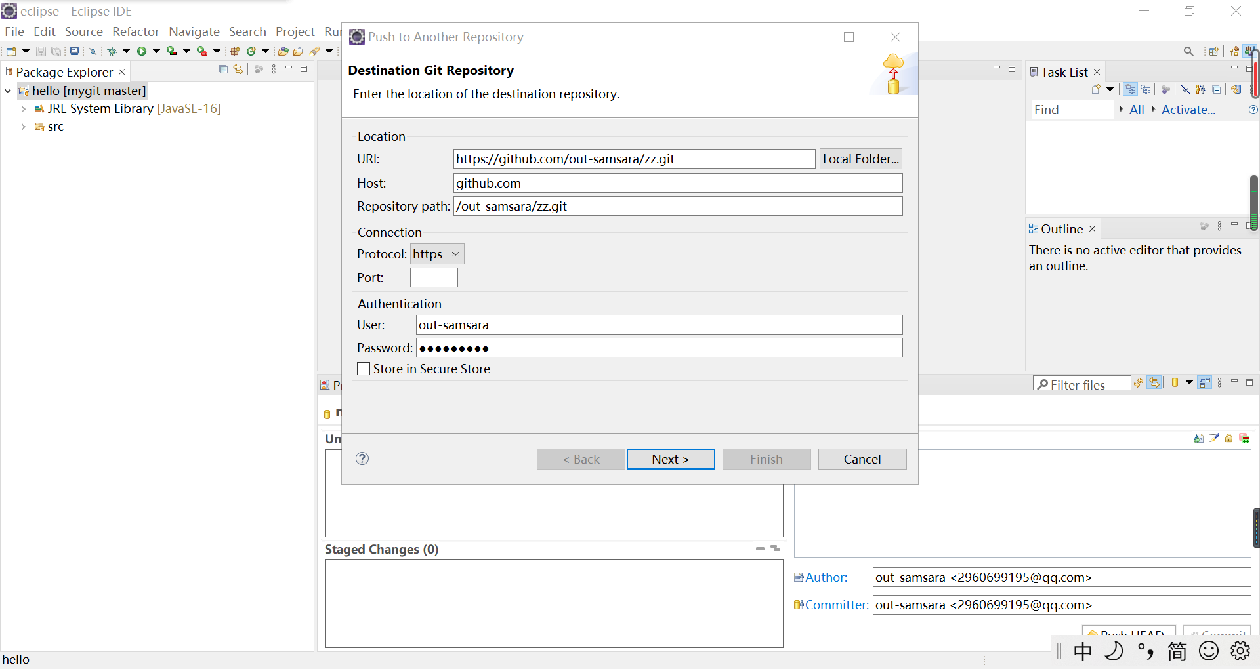Click the URI input field

click(x=635, y=159)
